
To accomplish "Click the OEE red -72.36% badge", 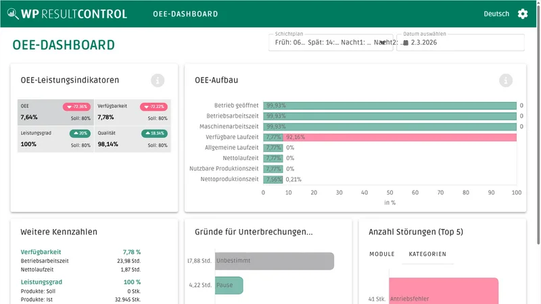I will (76, 107).
